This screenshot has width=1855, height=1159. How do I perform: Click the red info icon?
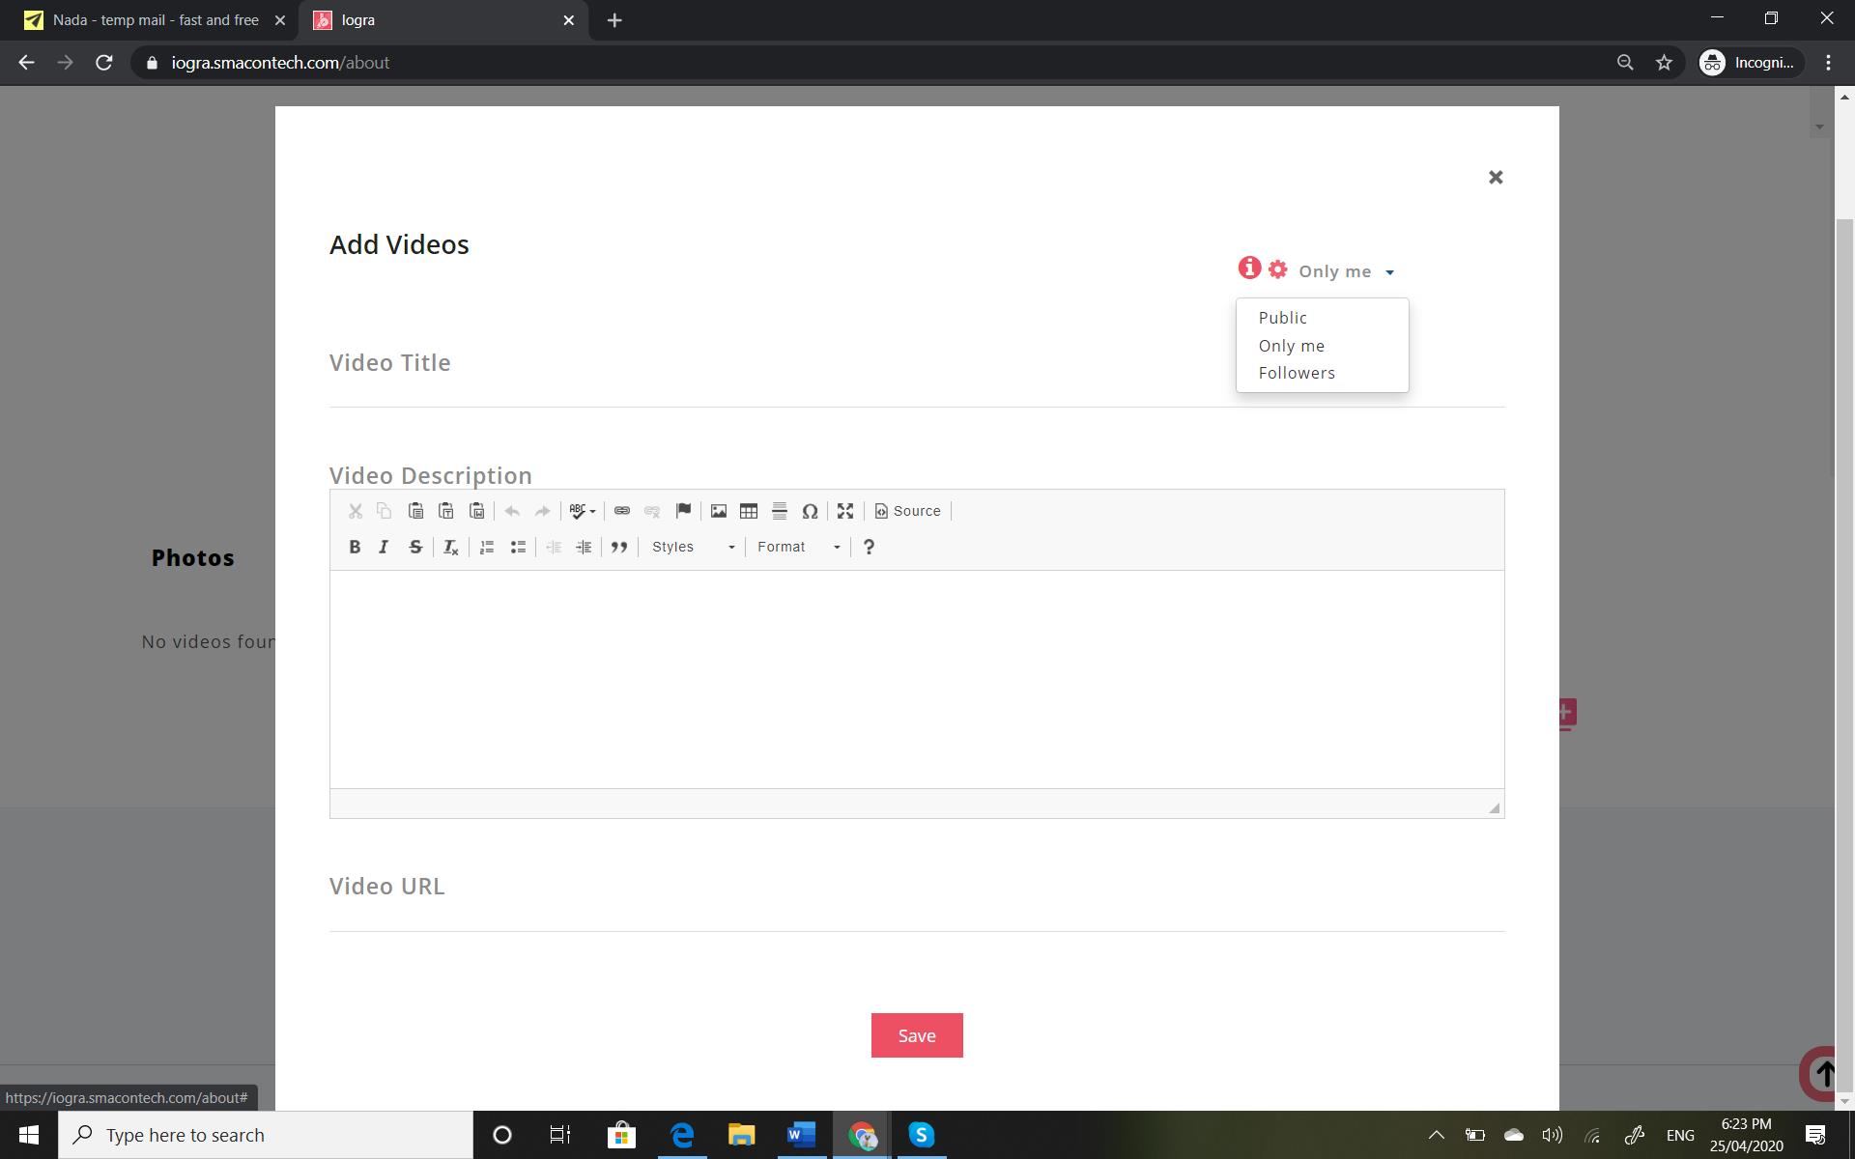click(x=1249, y=268)
